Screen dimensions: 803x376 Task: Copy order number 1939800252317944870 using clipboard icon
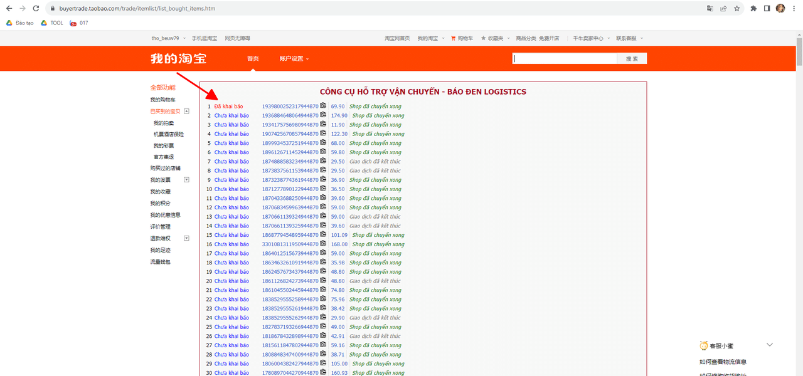(x=323, y=106)
